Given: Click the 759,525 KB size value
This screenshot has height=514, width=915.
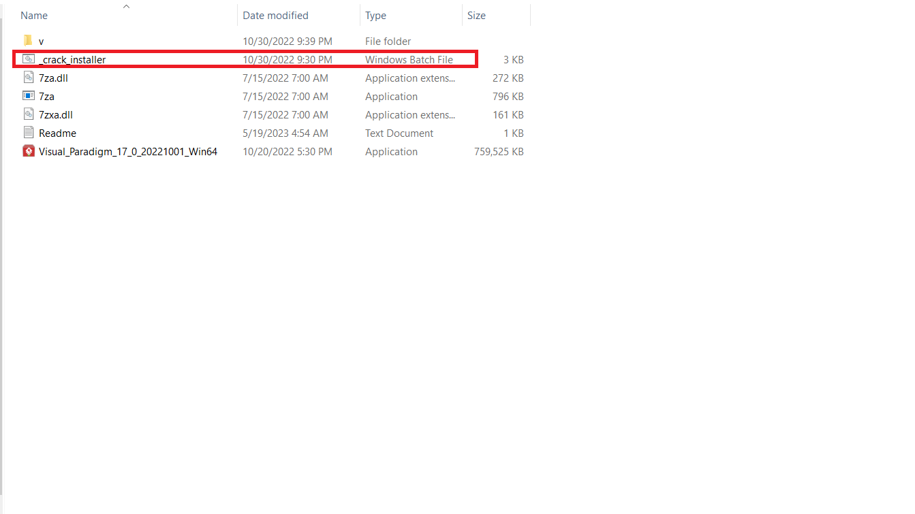Looking at the screenshot, I should point(499,151).
